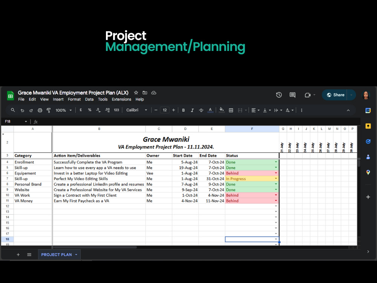Star the Grace Mwaniki project plan document

pyautogui.click(x=136, y=93)
